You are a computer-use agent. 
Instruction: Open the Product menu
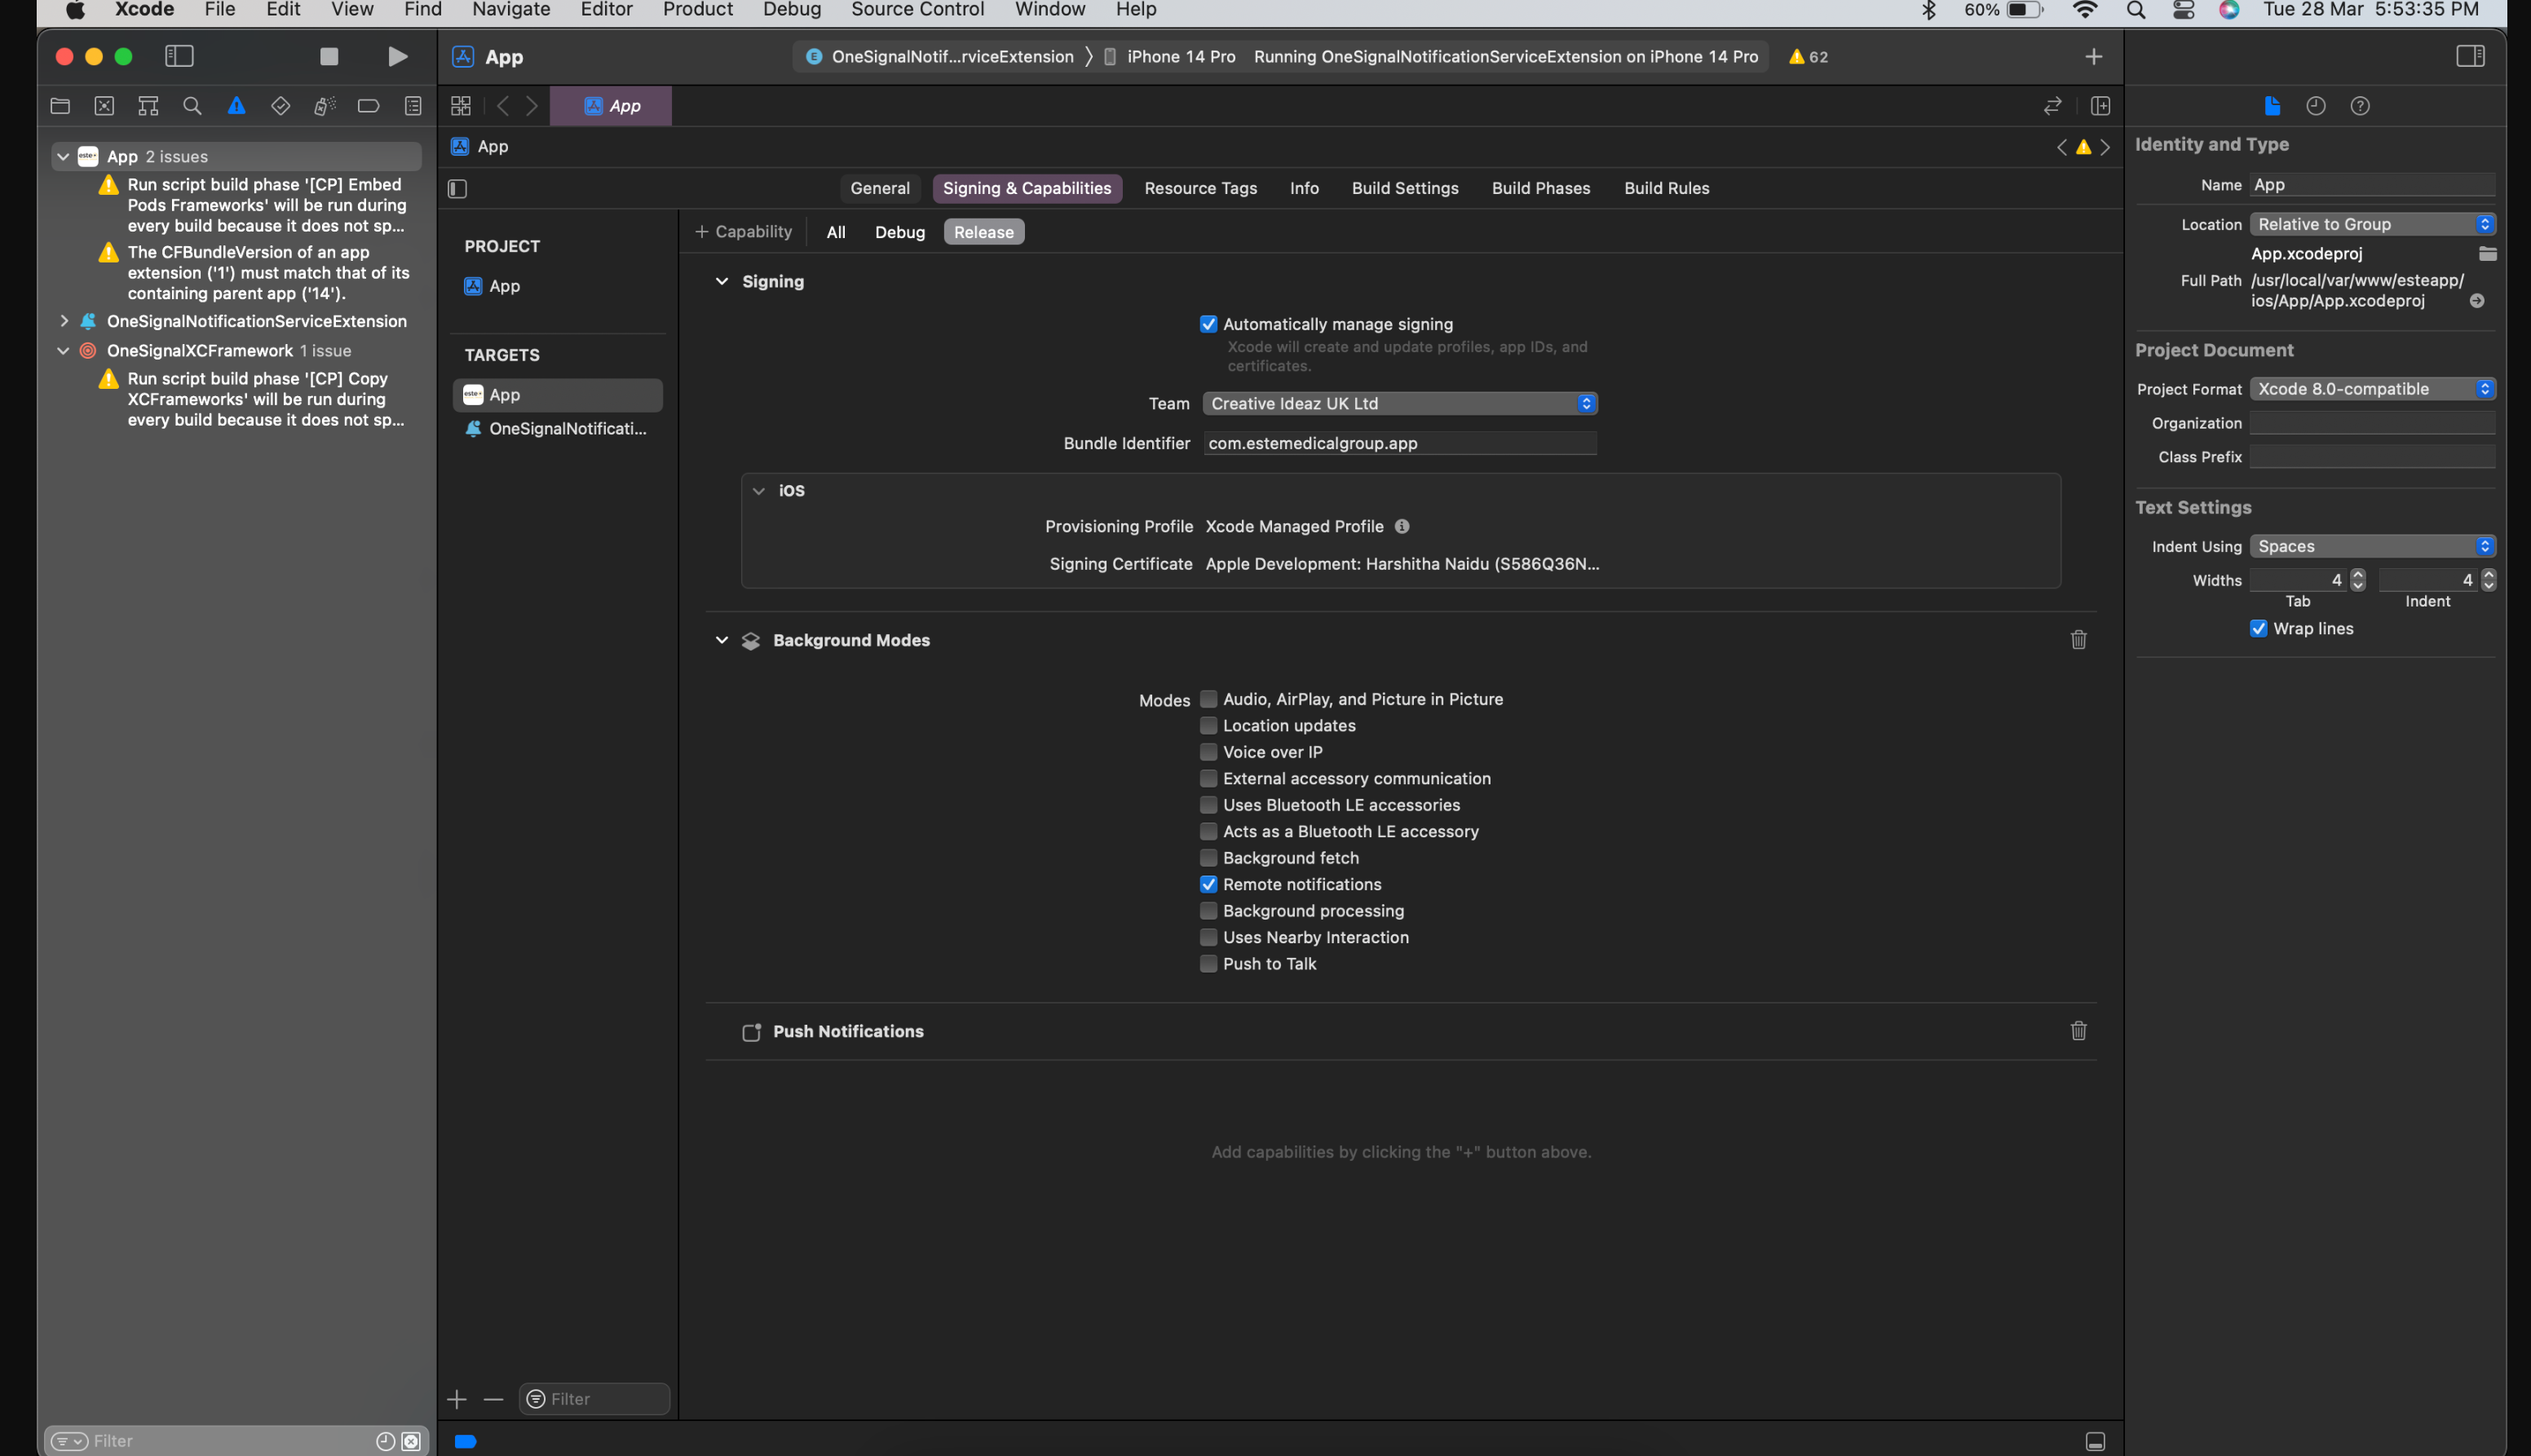pyautogui.click(x=697, y=10)
